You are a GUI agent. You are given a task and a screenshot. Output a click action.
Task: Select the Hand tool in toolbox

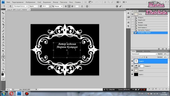point(3,66)
